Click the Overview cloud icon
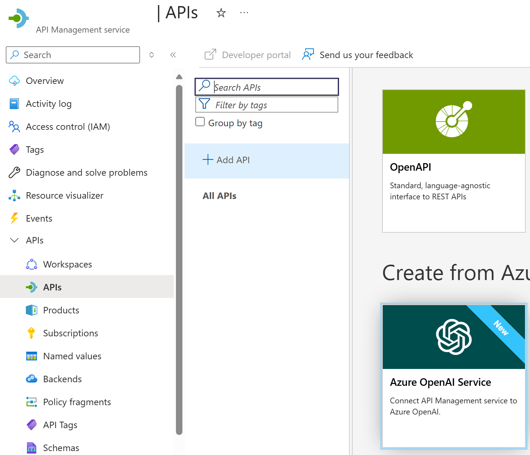 pos(14,81)
